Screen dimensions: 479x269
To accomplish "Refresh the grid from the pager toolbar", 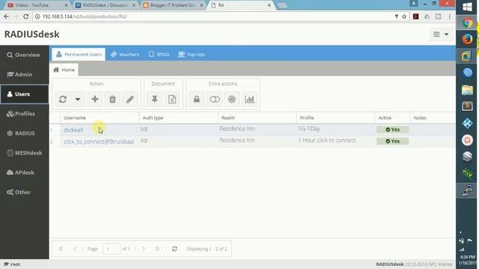I will [x=174, y=249].
